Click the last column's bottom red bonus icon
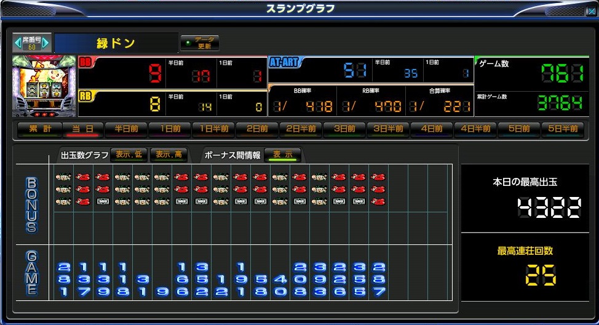This screenshot has height=325, width=599. [x=378, y=201]
